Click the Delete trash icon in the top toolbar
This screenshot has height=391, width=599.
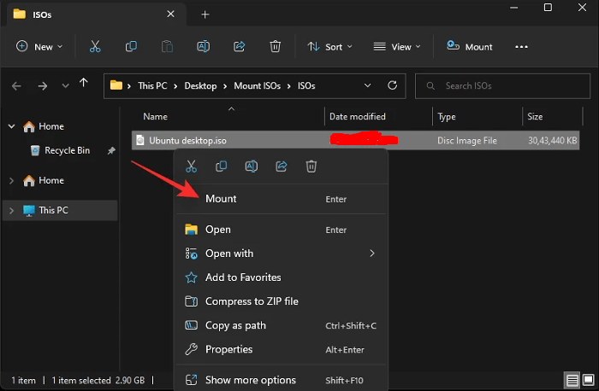(275, 46)
